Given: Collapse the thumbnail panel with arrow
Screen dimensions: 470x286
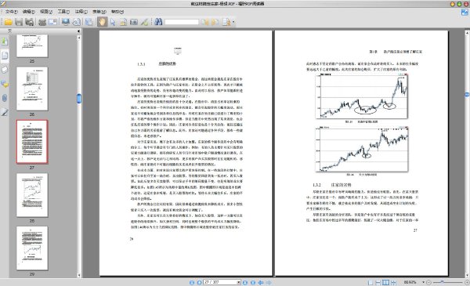Looking at the screenshot, I should 78,31.
